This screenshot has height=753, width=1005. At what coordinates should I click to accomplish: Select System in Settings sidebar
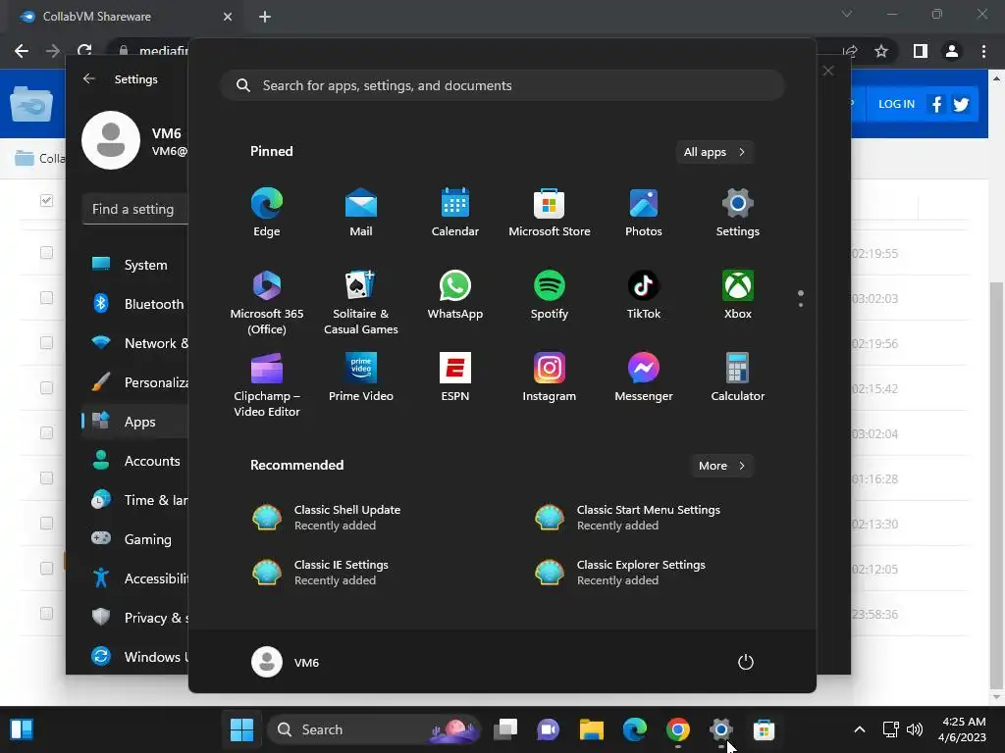click(135, 265)
